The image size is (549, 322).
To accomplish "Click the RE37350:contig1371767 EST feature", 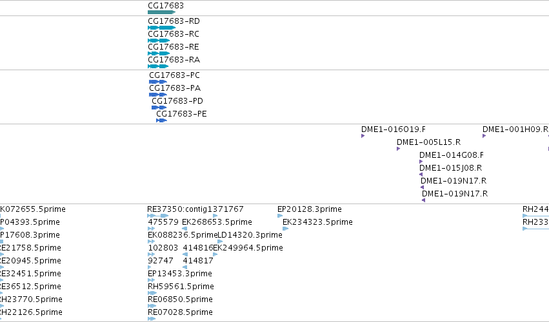I will click(x=158, y=216).
